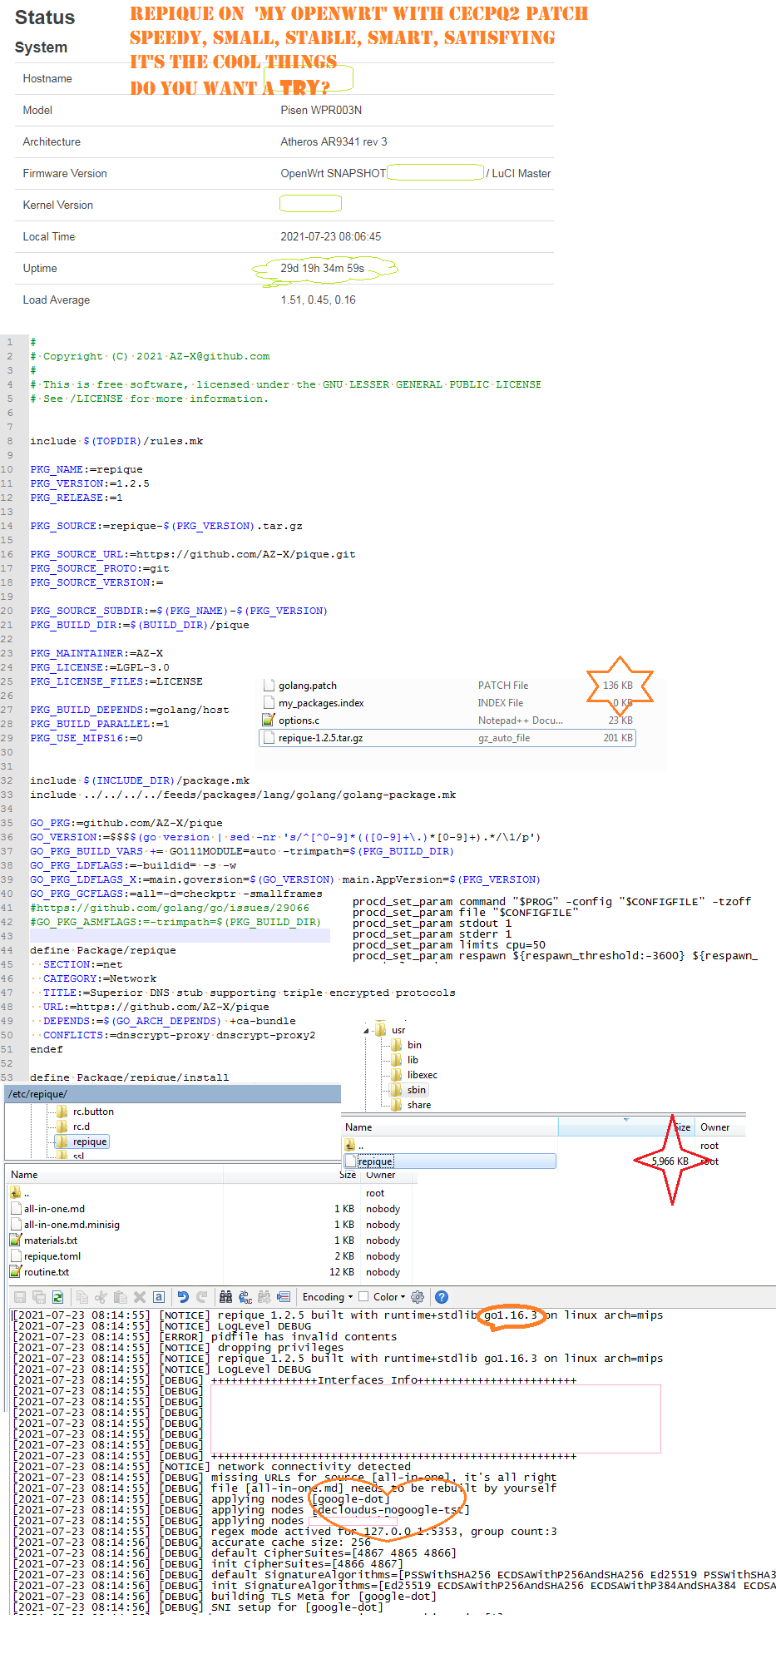Select the bin folder under usr
This screenshot has height=1664, width=776.
coord(406,1045)
